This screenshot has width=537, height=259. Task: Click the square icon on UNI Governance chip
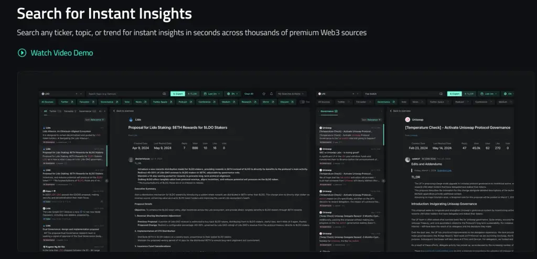pyautogui.click(x=393, y=102)
